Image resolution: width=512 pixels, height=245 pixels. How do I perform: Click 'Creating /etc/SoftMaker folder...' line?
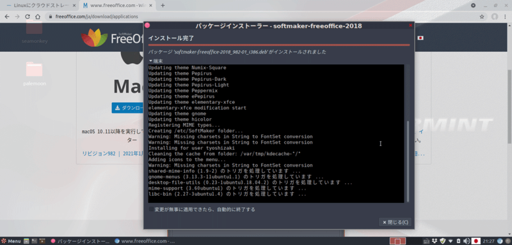tap(195, 131)
